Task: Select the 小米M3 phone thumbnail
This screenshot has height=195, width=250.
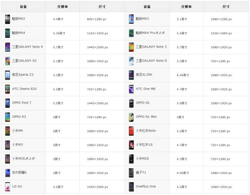Action: (x=7, y=145)
